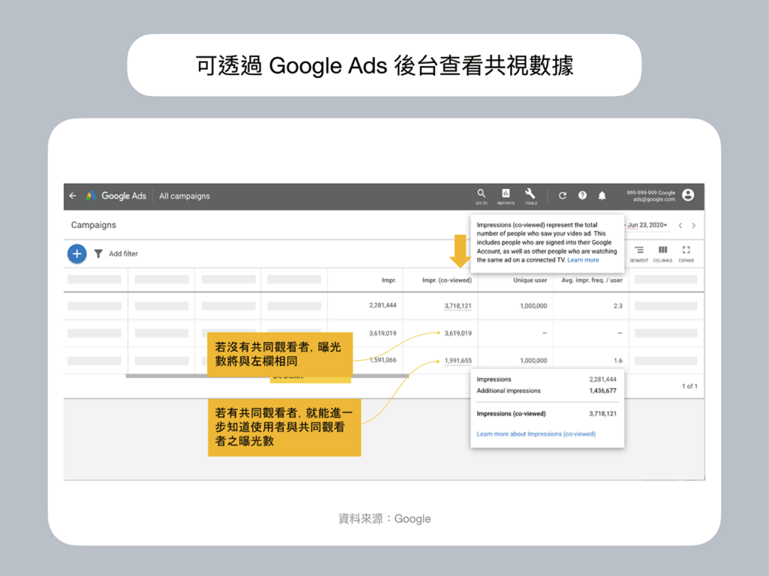769x576 pixels.
Task: Click the 3,718,121 co-viewed value in the table
Action: [x=457, y=306]
